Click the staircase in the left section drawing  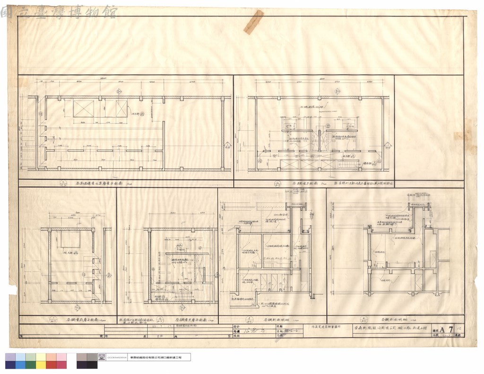click(x=304, y=274)
